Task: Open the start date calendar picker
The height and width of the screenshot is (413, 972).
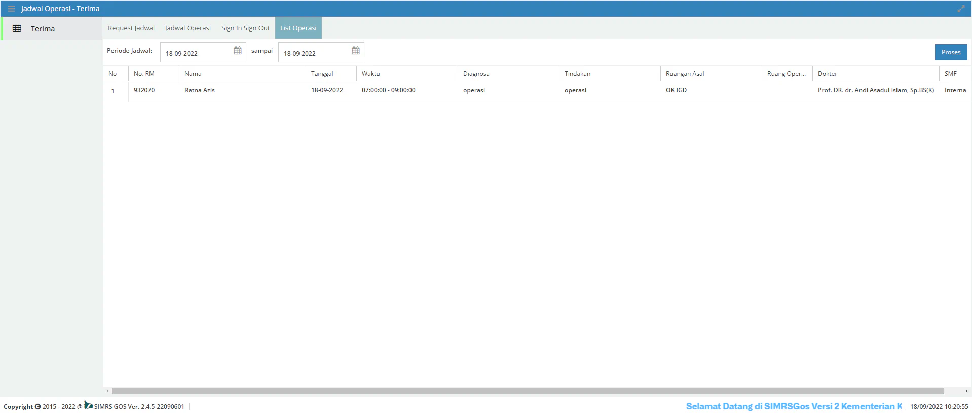Action: point(237,51)
